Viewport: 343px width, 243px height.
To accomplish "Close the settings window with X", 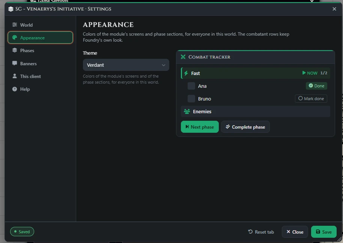I will coord(334,9).
